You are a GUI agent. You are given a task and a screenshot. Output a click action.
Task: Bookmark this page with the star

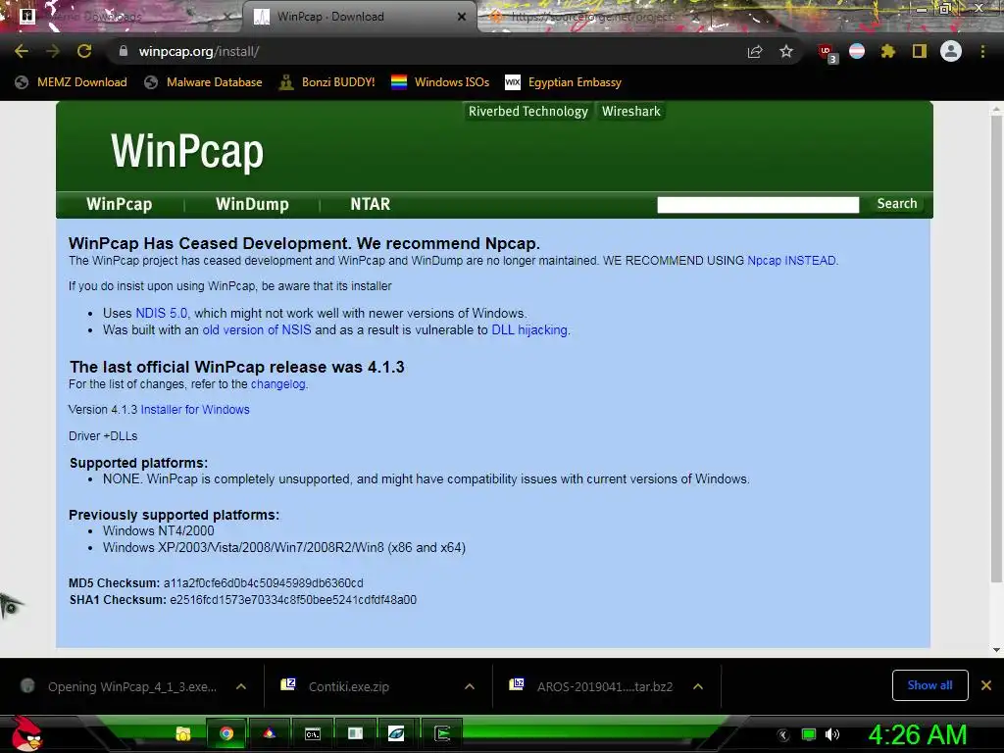click(x=786, y=51)
